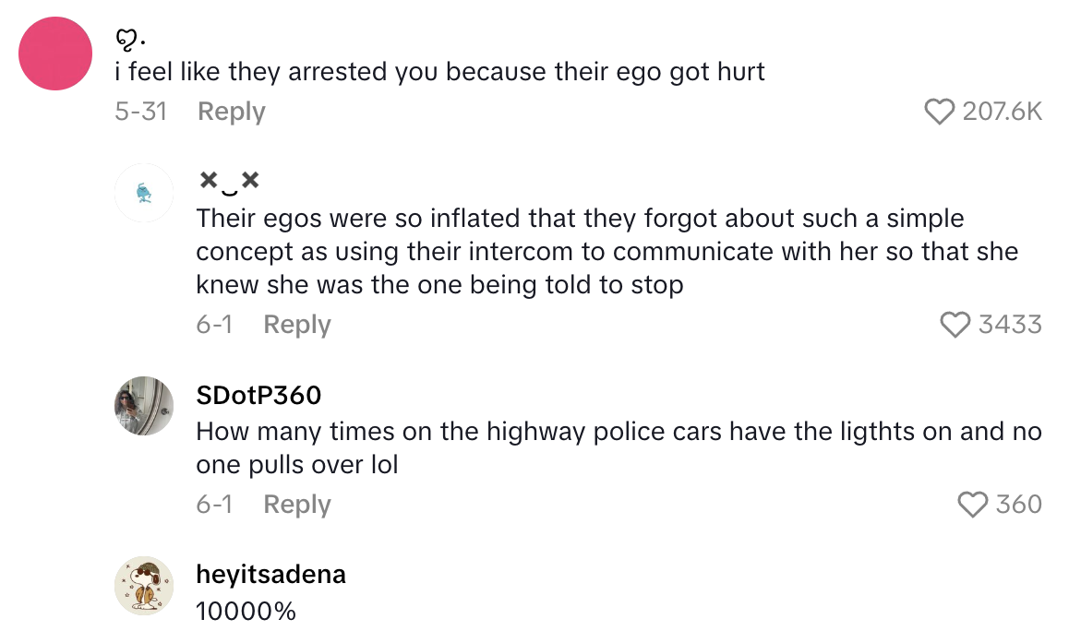This screenshot has width=1069, height=631.
Task: Open the pink heart avatar profile picture
Action: pos(54,54)
